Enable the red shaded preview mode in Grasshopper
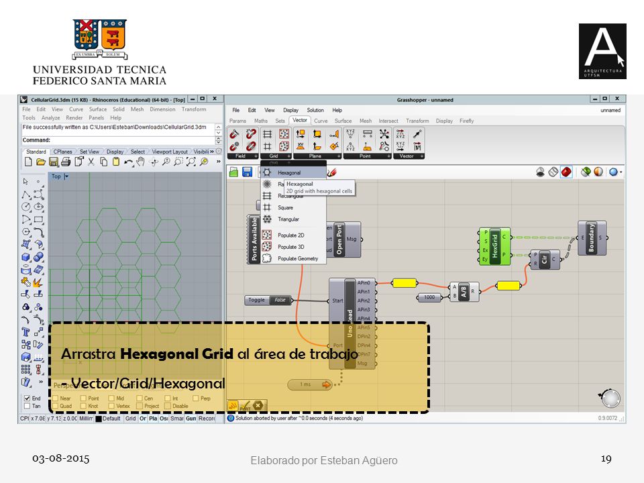 point(566,172)
